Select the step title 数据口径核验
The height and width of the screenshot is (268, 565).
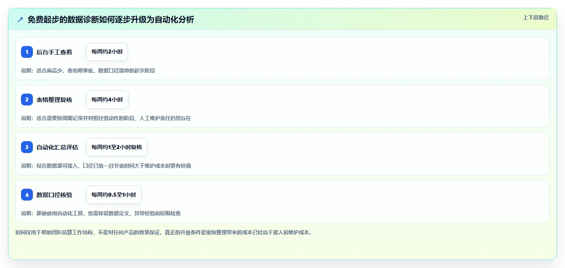[54, 195]
